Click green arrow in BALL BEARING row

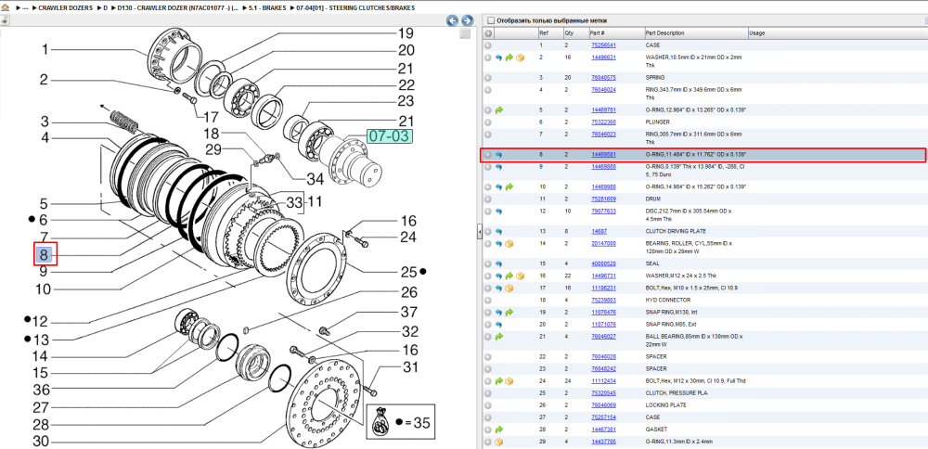coord(498,337)
